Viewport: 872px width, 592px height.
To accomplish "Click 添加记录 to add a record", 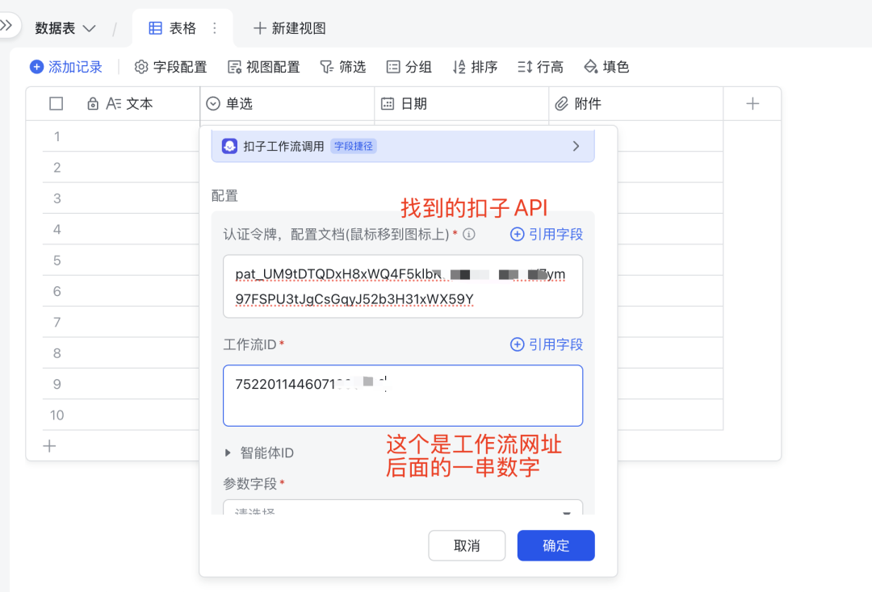I will tap(66, 67).
